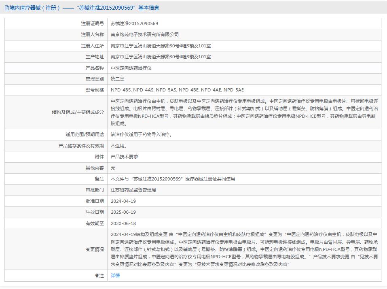387x289 pixels.
Task: Open the 详情 link in the last row
Action: point(115,276)
